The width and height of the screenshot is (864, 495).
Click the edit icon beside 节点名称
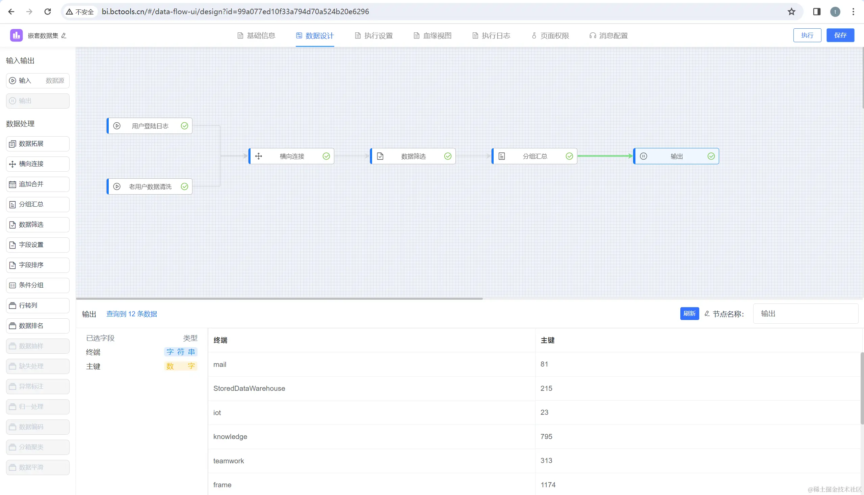[x=707, y=314]
